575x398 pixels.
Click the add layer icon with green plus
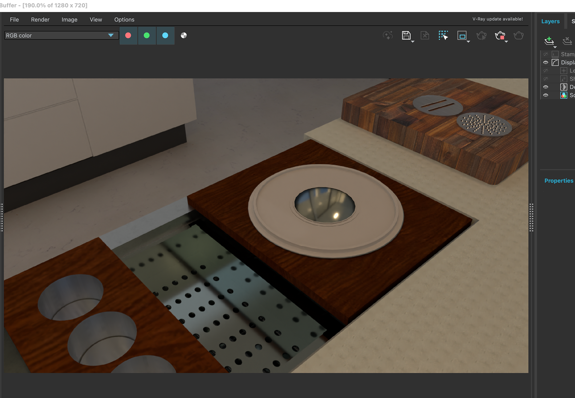(549, 41)
